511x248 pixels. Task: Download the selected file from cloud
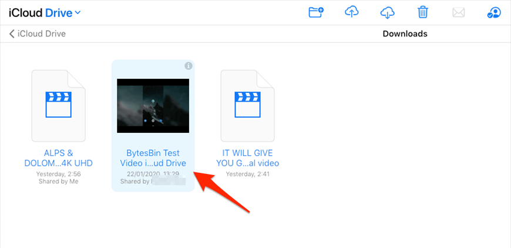tap(387, 12)
